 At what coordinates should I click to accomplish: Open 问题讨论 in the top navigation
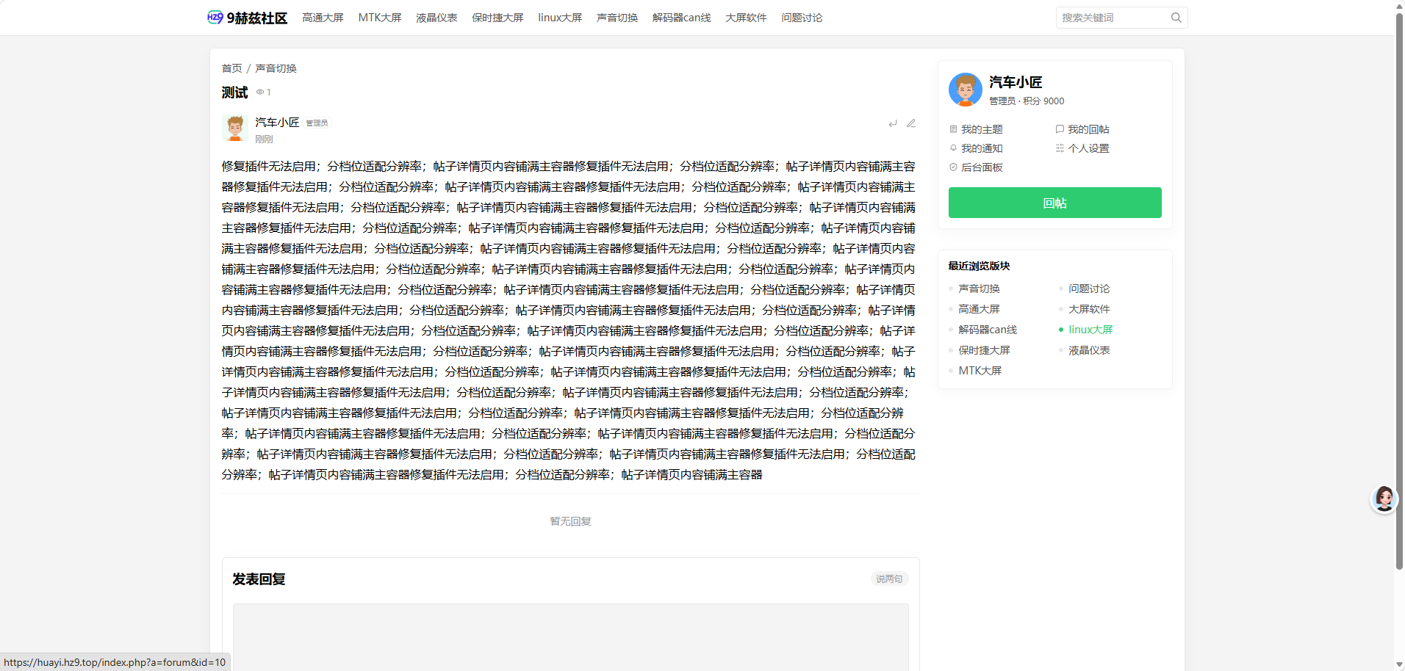(802, 18)
